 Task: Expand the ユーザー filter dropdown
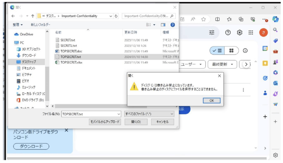point(193,64)
